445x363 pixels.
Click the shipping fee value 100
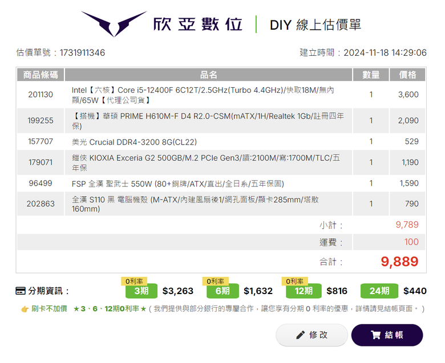(411, 242)
